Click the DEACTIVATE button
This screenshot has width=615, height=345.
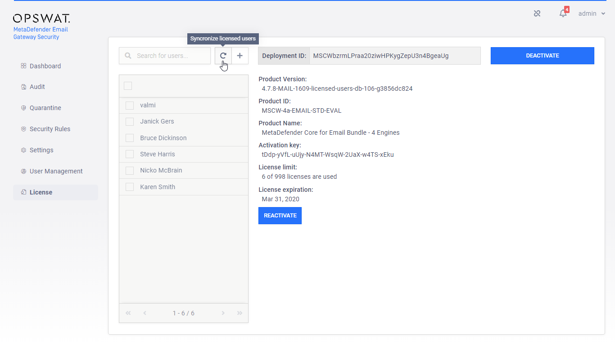(x=543, y=56)
